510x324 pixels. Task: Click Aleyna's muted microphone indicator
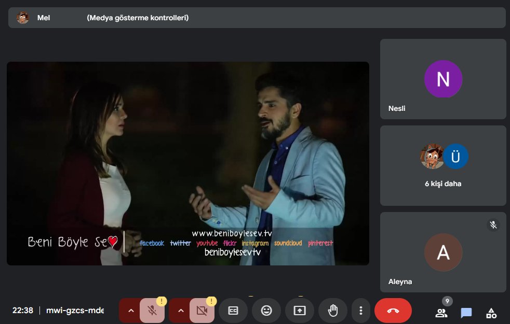(493, 224)
